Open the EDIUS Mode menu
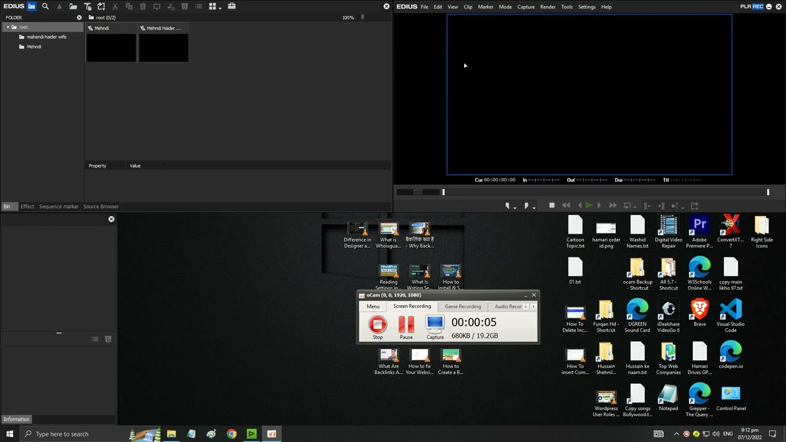 coord(505,7)
